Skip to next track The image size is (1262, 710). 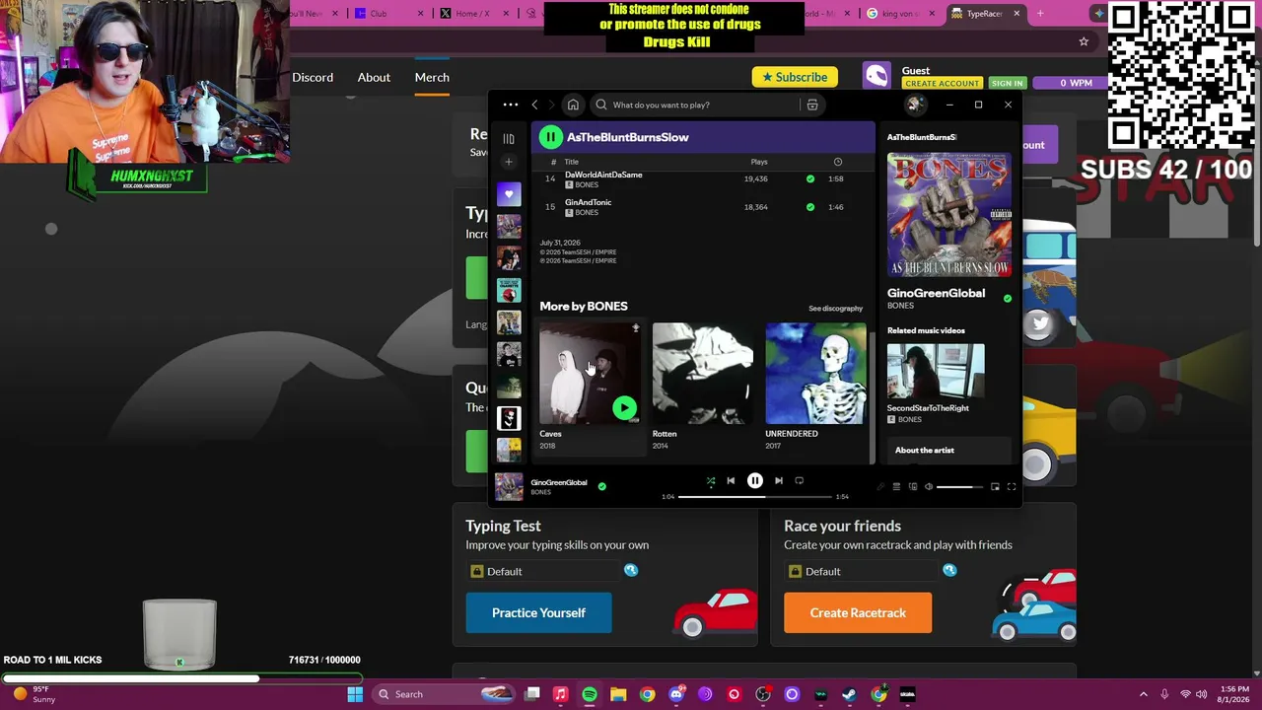point(778,481)
